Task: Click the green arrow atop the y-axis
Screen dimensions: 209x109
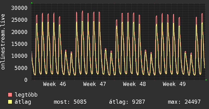Action: pyautogui.click(x=32, y=3)
